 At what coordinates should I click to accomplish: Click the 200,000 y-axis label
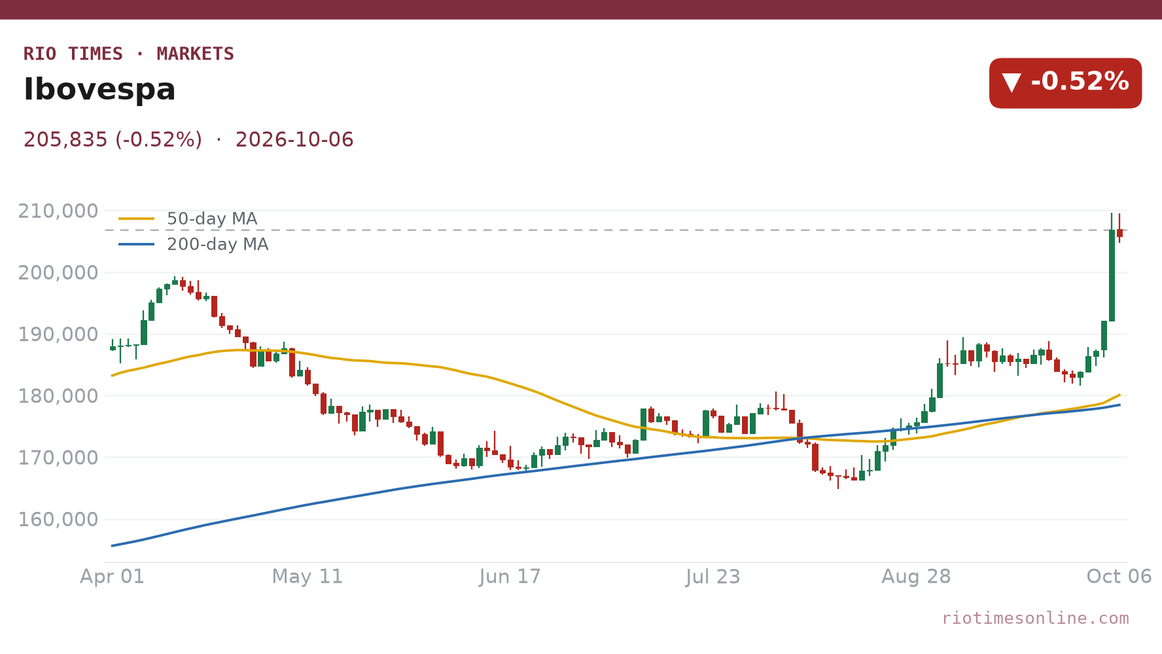pos(58,272)
